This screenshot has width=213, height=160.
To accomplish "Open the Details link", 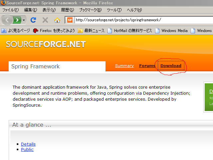I will coord(28,144).
